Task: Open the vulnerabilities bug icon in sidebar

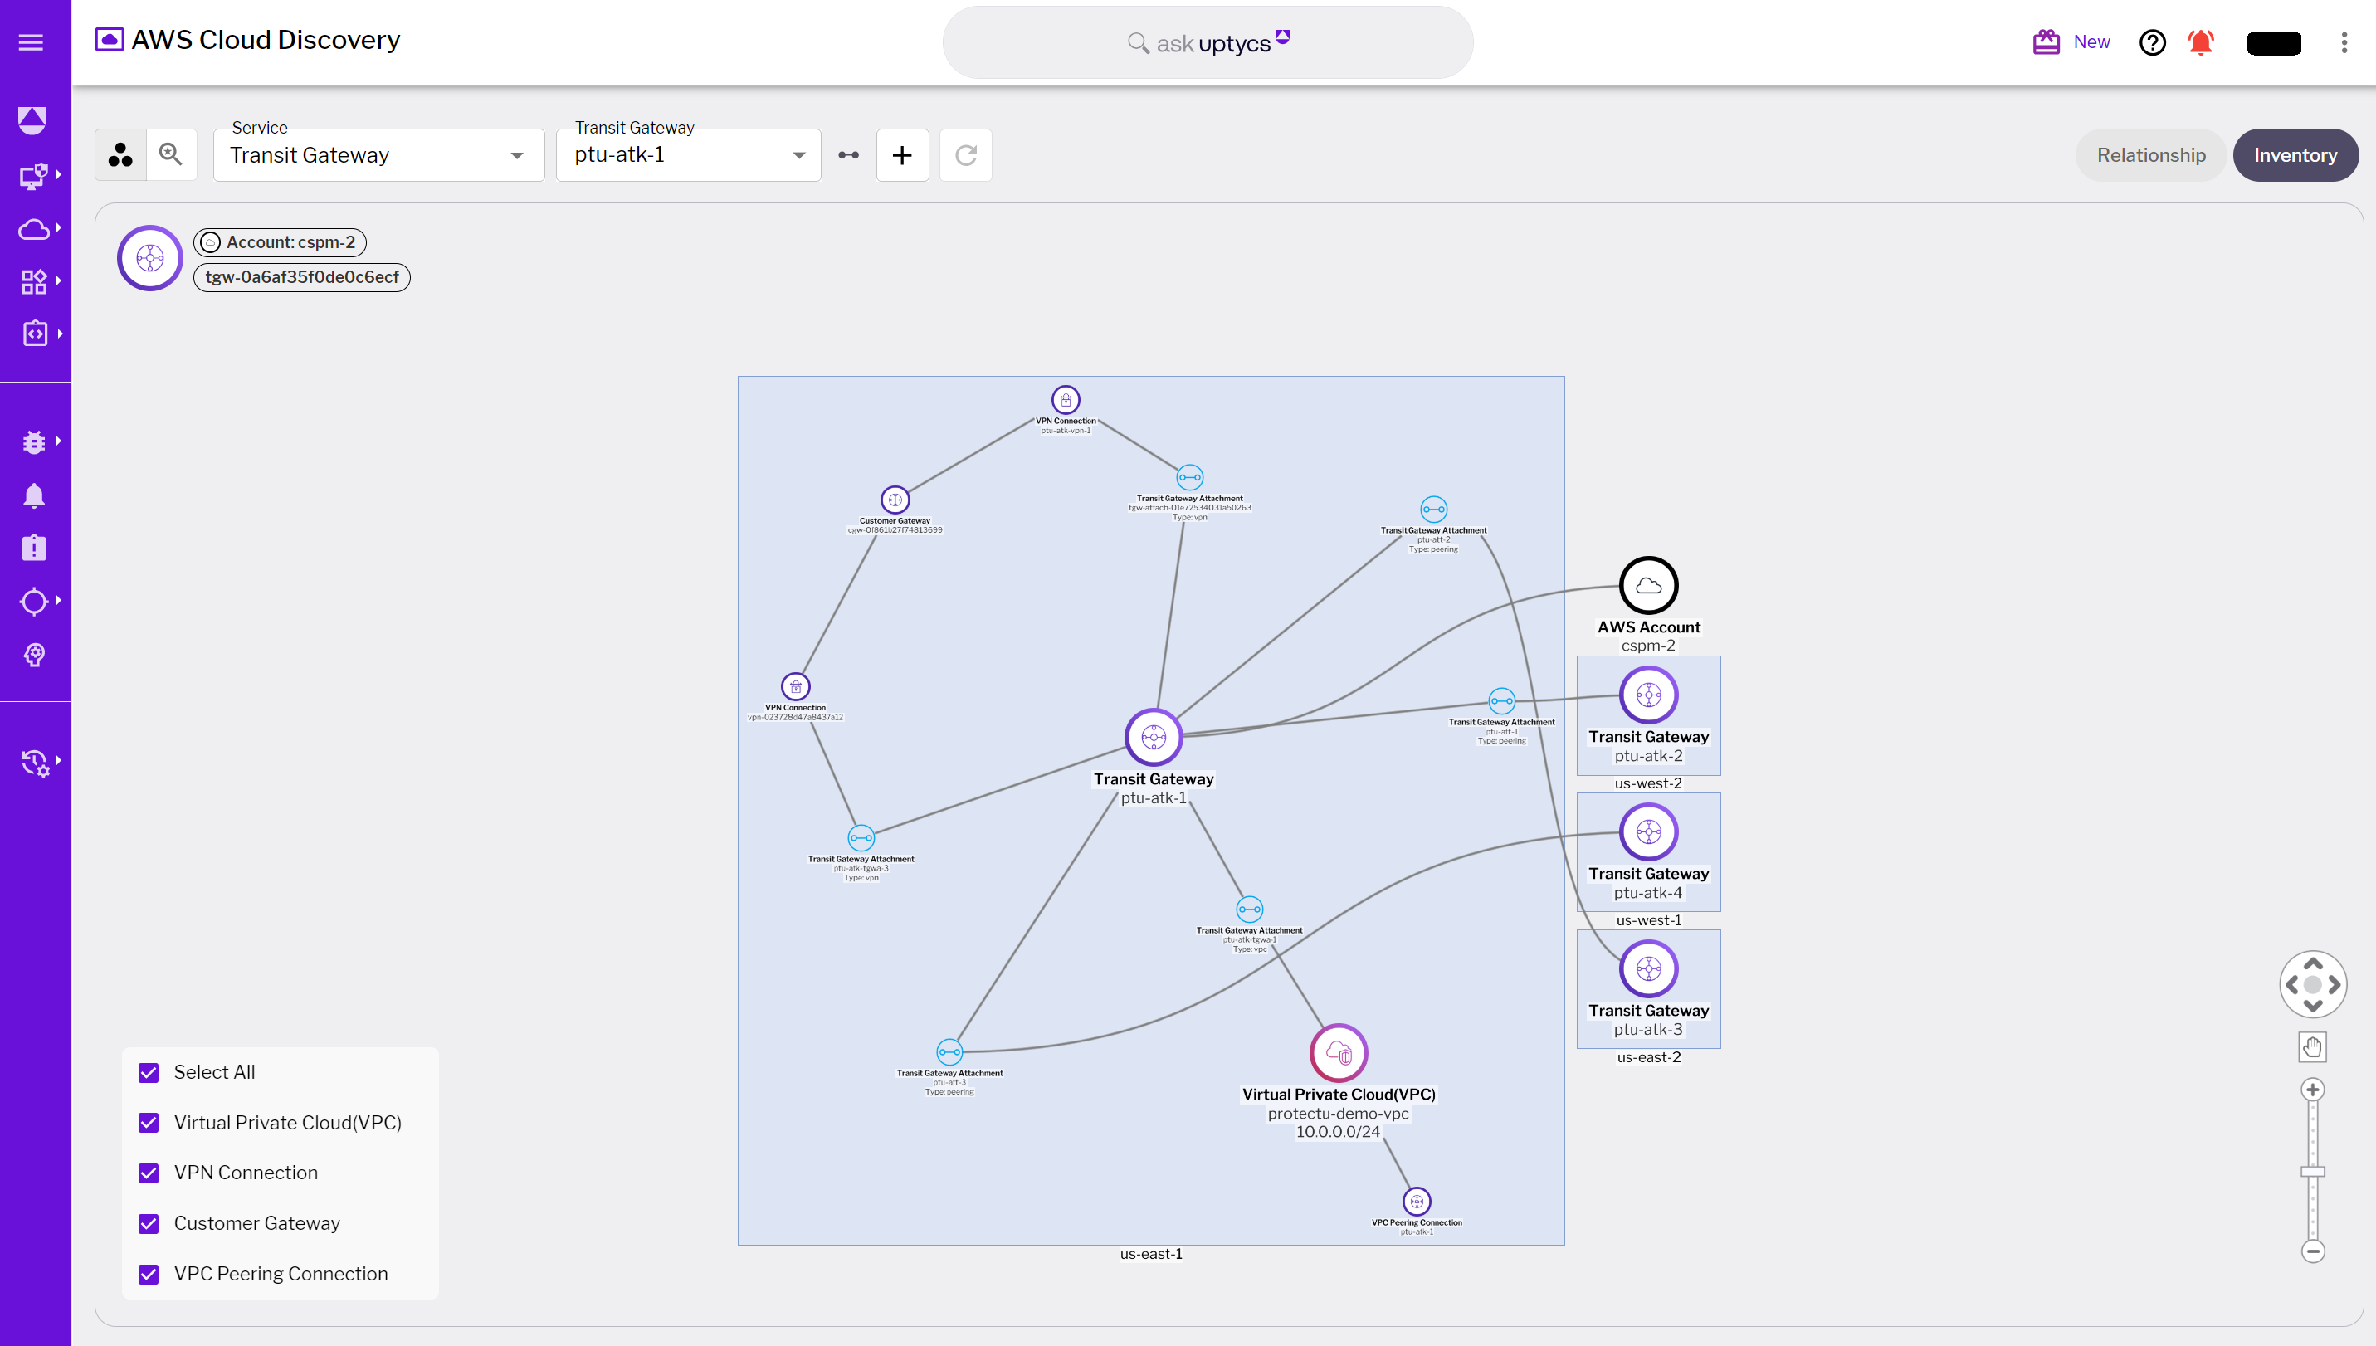Action: (x=34, y=441)
